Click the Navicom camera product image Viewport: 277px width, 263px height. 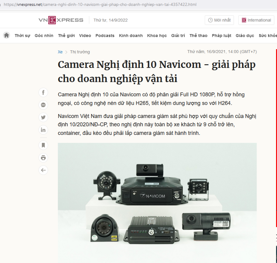click(x=157, y=203)
